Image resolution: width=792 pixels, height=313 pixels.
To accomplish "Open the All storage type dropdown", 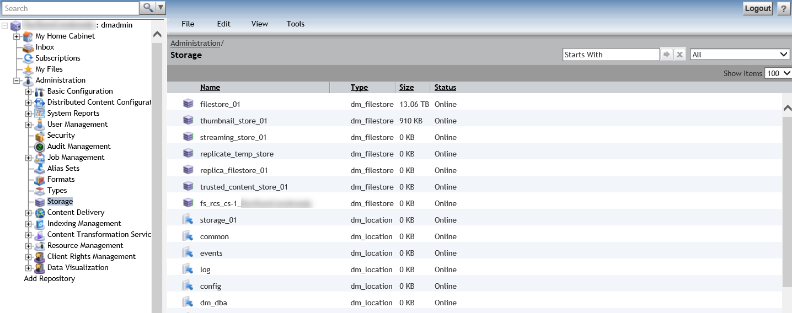I will pyautogui.click(x=740, y=55).
